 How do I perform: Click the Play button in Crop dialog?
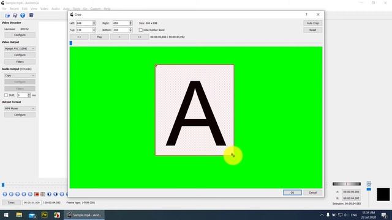pos(99,37)
